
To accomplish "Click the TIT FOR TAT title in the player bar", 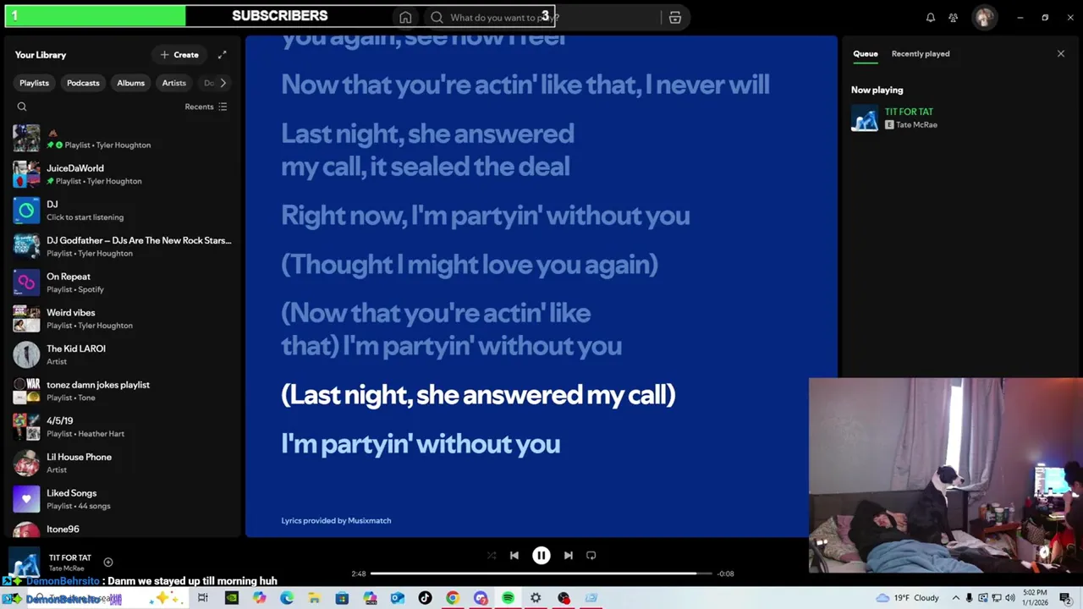I will pyautogui.click(x=69, y=557).
